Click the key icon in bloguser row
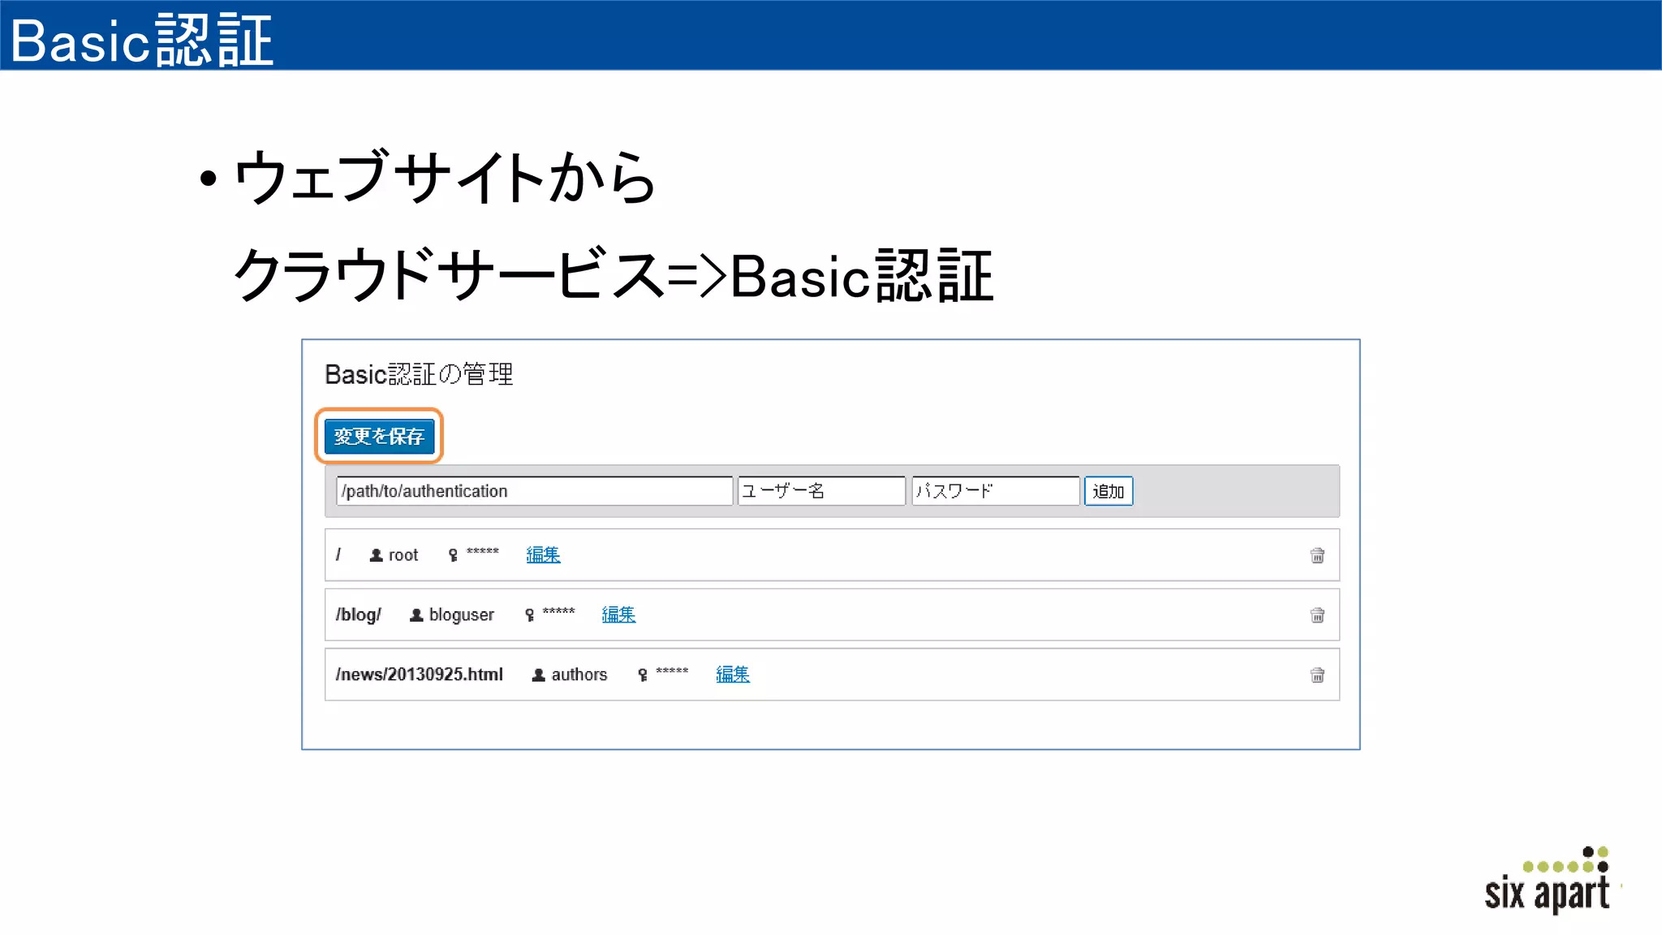 529,615
